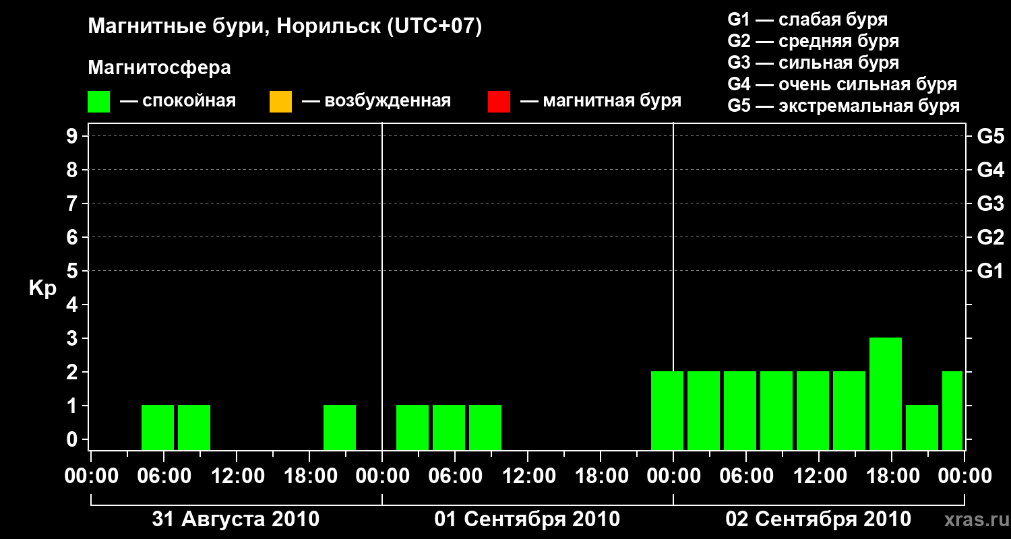This screenshot has height=539, width=1011.
Task: Click the right-axis 'G3' label
Action: pos(990,203)
